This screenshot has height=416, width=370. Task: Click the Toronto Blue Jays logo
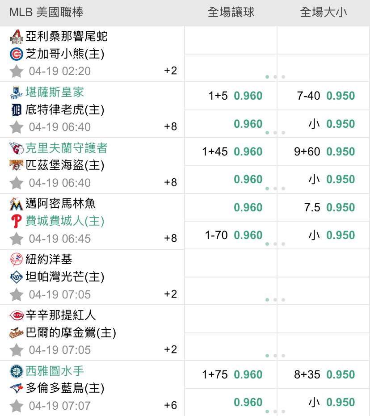tap(17, 388)
